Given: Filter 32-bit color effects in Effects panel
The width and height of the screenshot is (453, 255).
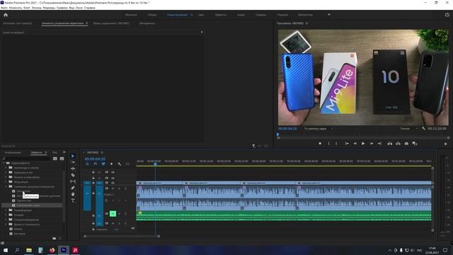Looking at the screenshot, I should click(62, 159).
